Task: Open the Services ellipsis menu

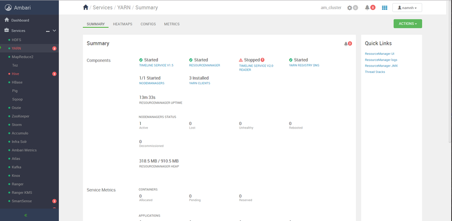Action: tap(48, 31)
